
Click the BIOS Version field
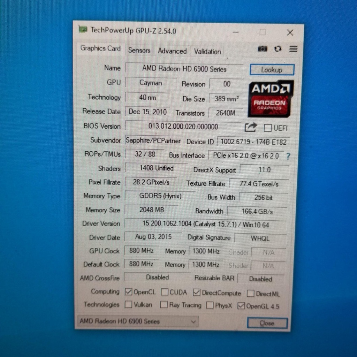click(183, 126)
